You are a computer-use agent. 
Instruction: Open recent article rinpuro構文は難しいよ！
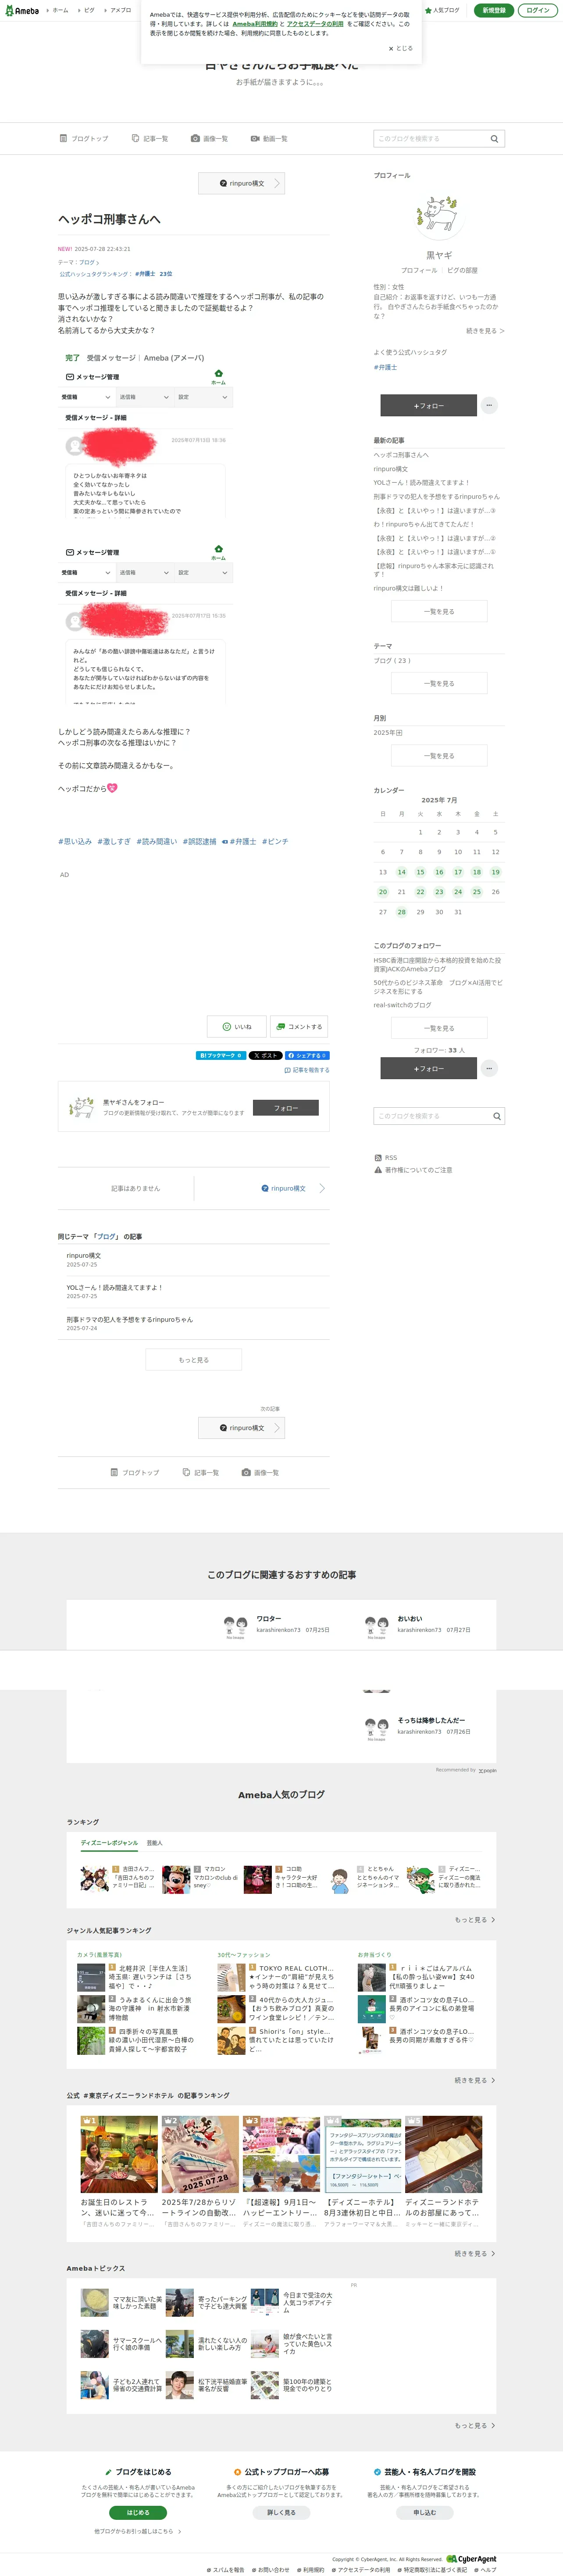pos(408,588)
